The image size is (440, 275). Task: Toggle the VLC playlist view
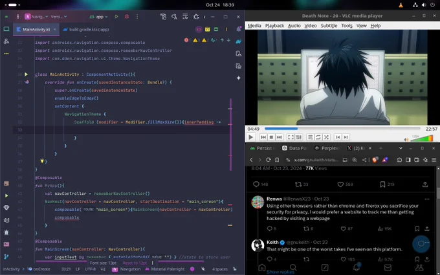(x=310, y=137)
